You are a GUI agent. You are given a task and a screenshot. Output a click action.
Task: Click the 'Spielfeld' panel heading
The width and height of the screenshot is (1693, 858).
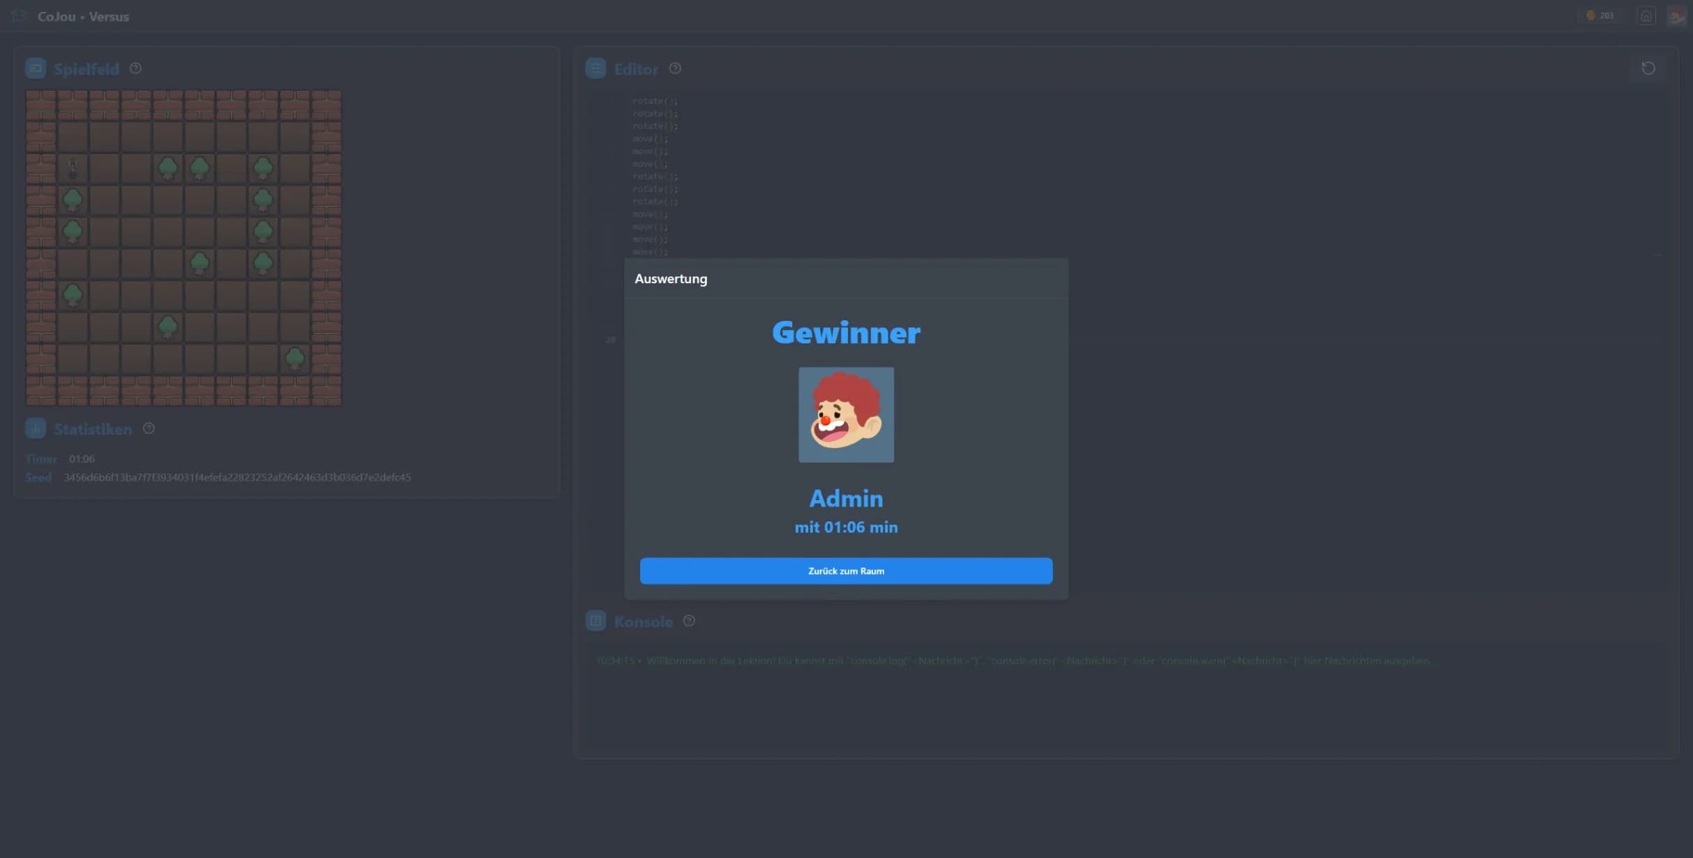click(x=86, y=69)
